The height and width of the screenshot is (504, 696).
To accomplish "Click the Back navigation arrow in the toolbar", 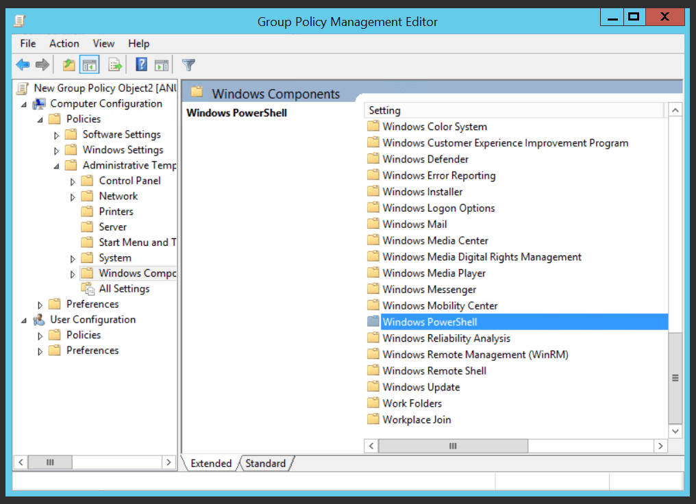I will [22, 64].
